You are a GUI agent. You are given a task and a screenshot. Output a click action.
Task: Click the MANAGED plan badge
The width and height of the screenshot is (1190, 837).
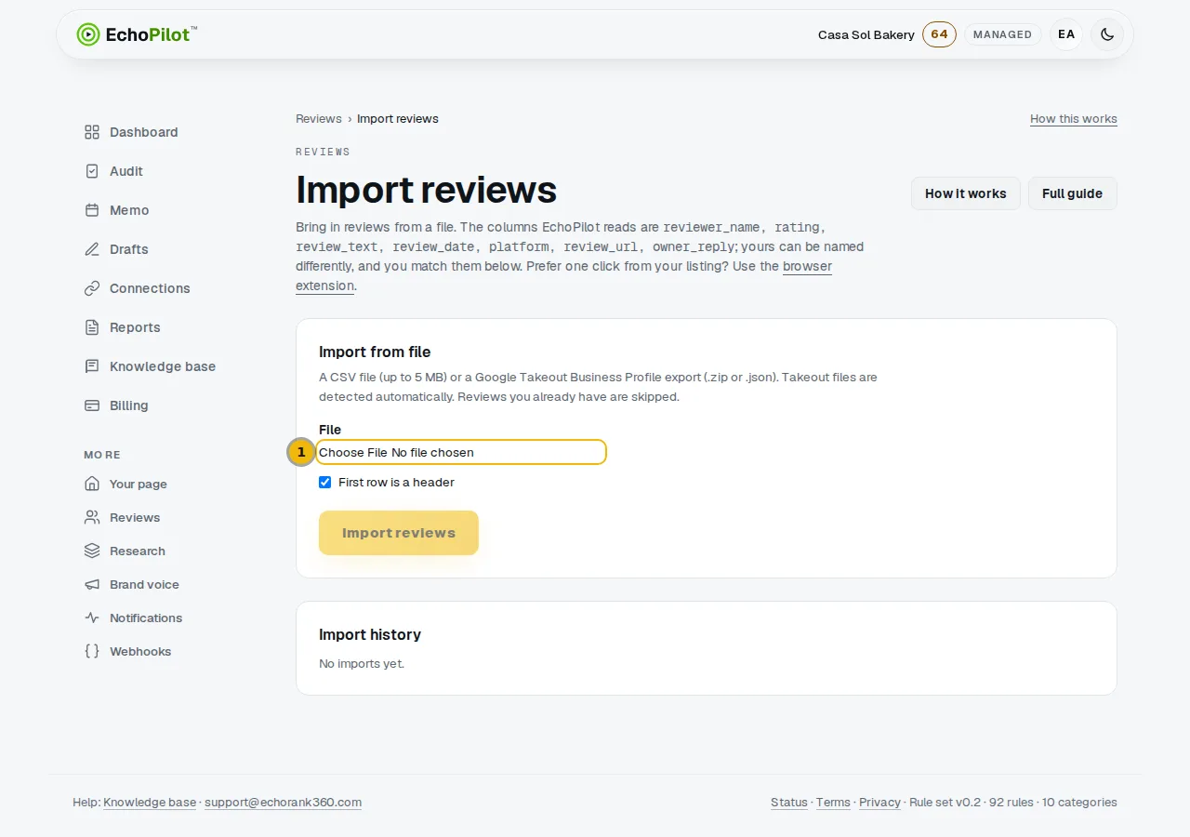(1002, 34)
